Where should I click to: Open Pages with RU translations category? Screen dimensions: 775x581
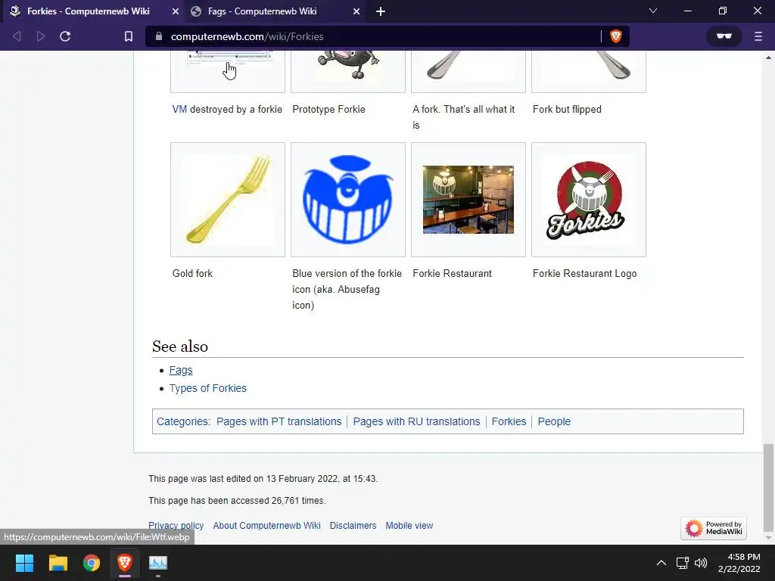(x=417, y=421)
